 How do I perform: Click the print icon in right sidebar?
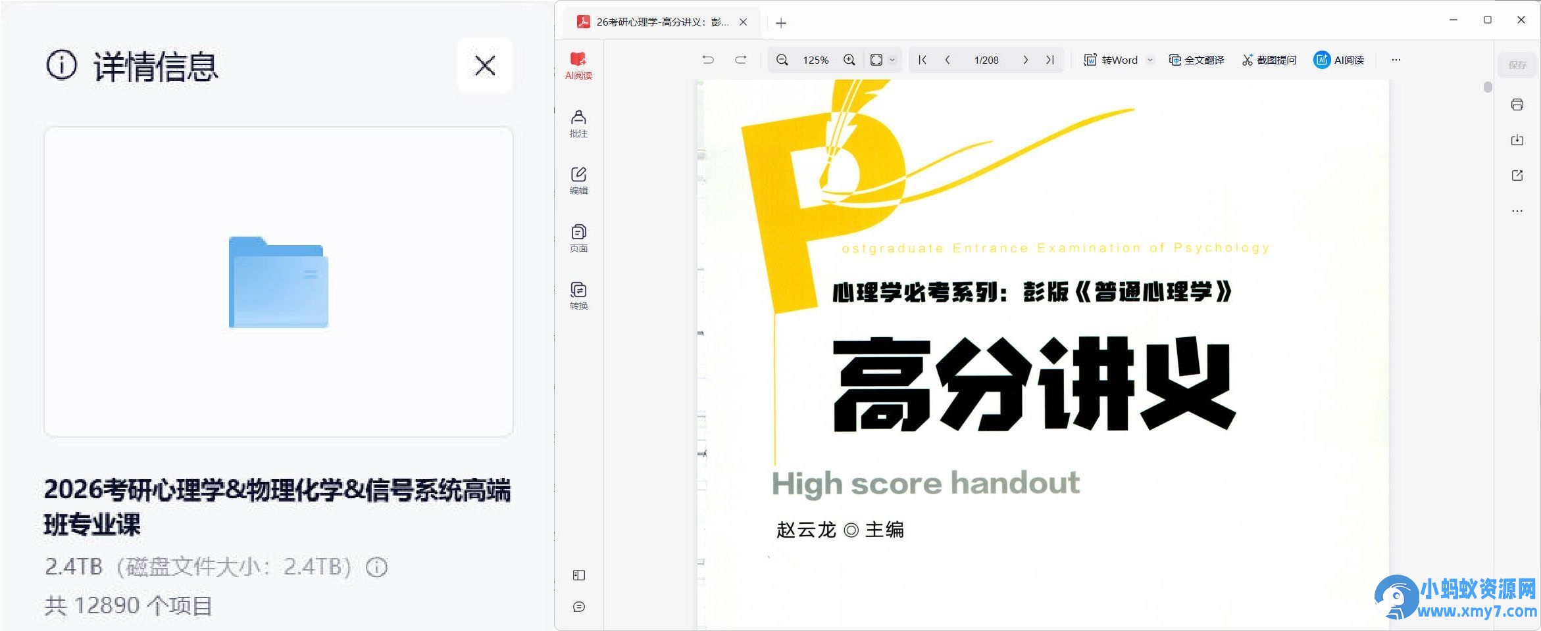click(x=1517, y=104)
